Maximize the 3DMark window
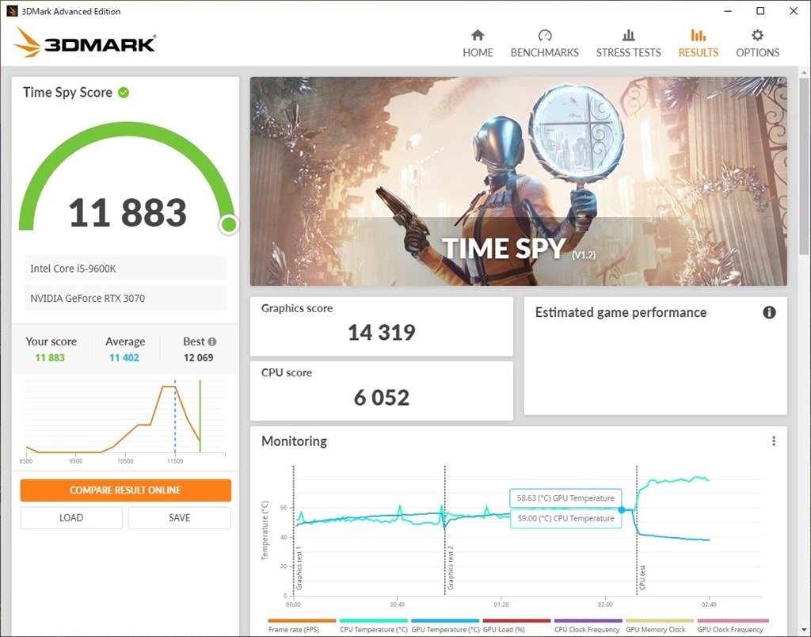811x637 pixels. (760, 11)
